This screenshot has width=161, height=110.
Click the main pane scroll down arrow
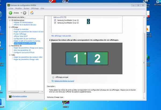pos(144,98)
